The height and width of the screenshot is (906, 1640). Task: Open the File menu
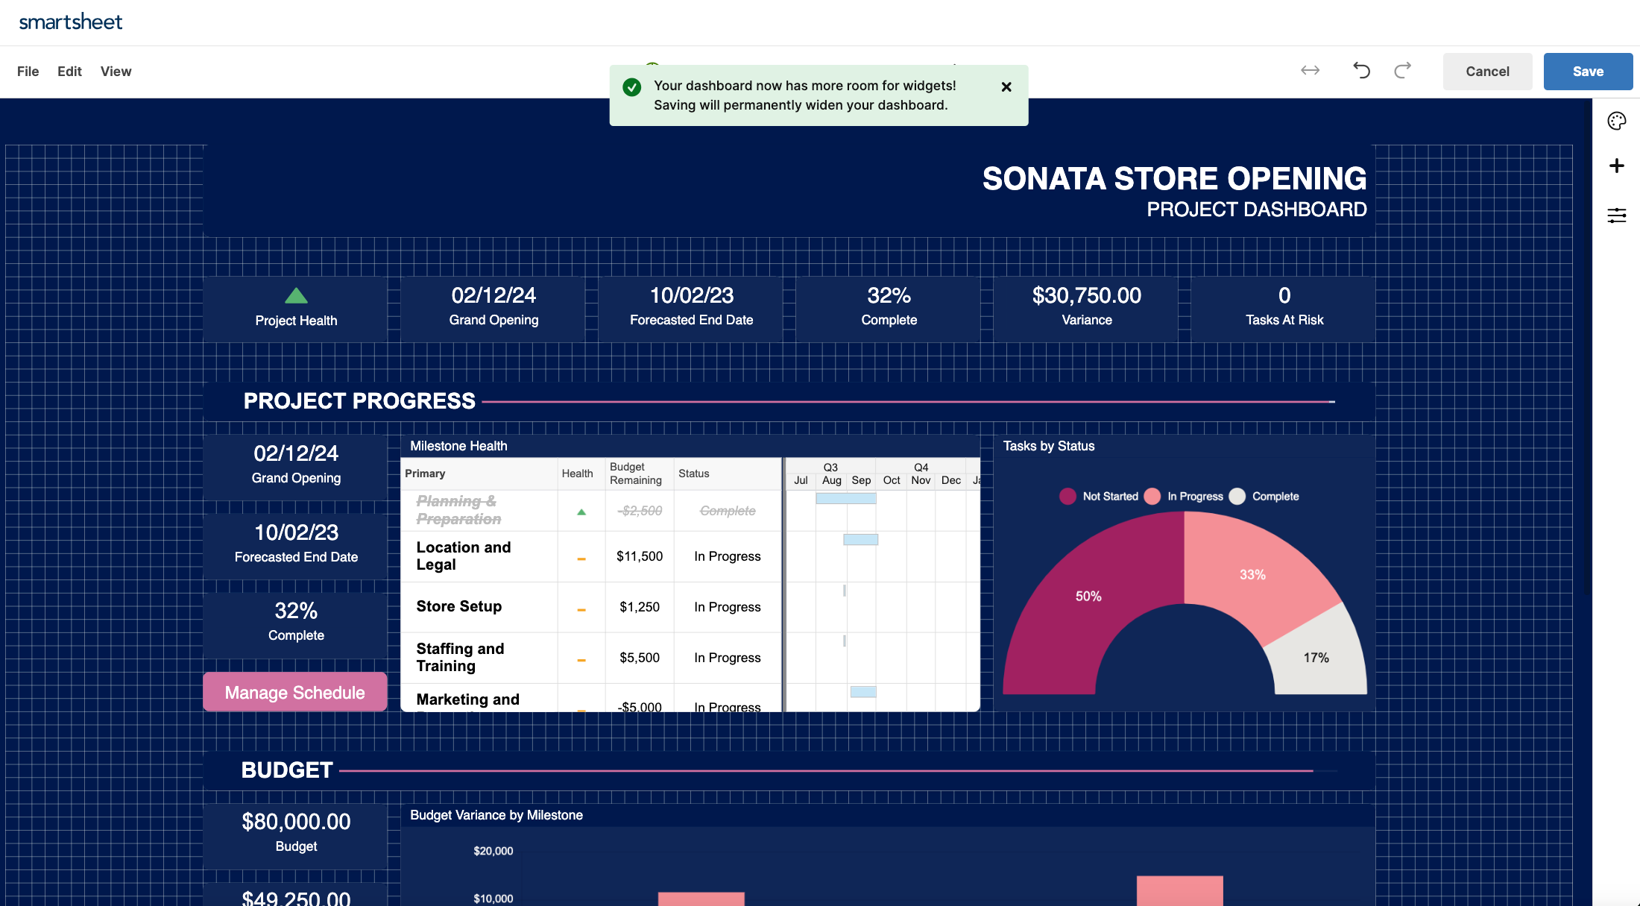(x=28, y=72)
